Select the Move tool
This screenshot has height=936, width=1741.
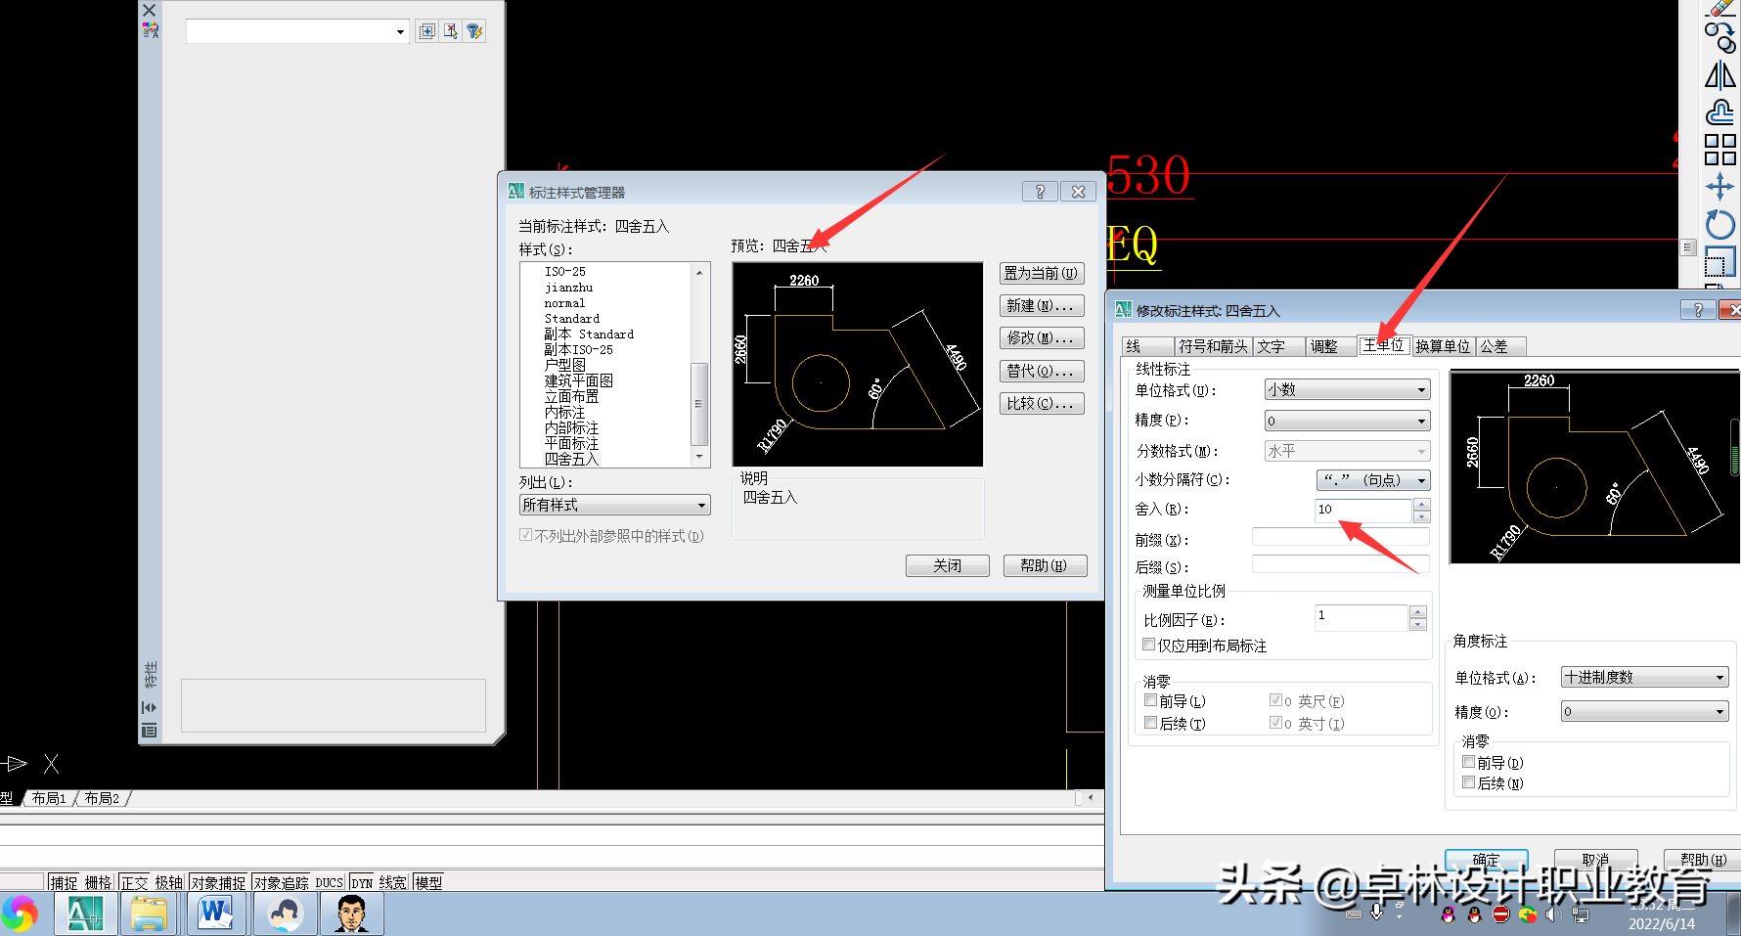(1719, 186)
